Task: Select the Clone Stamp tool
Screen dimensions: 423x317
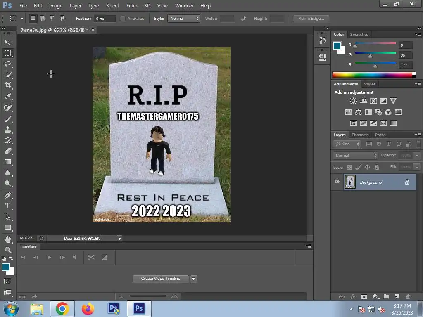Action: pyautogui.click(x=8, y=130)
